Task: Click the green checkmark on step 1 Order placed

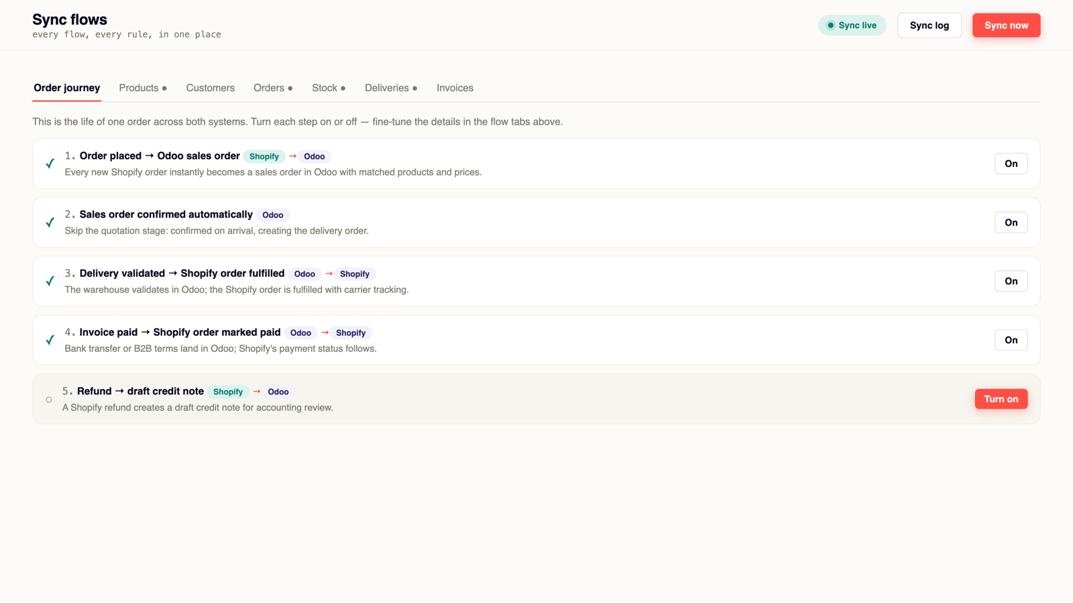Action: (x=50, y=163)
